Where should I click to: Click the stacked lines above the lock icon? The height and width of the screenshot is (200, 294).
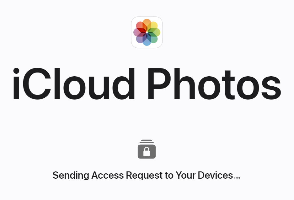147,142
